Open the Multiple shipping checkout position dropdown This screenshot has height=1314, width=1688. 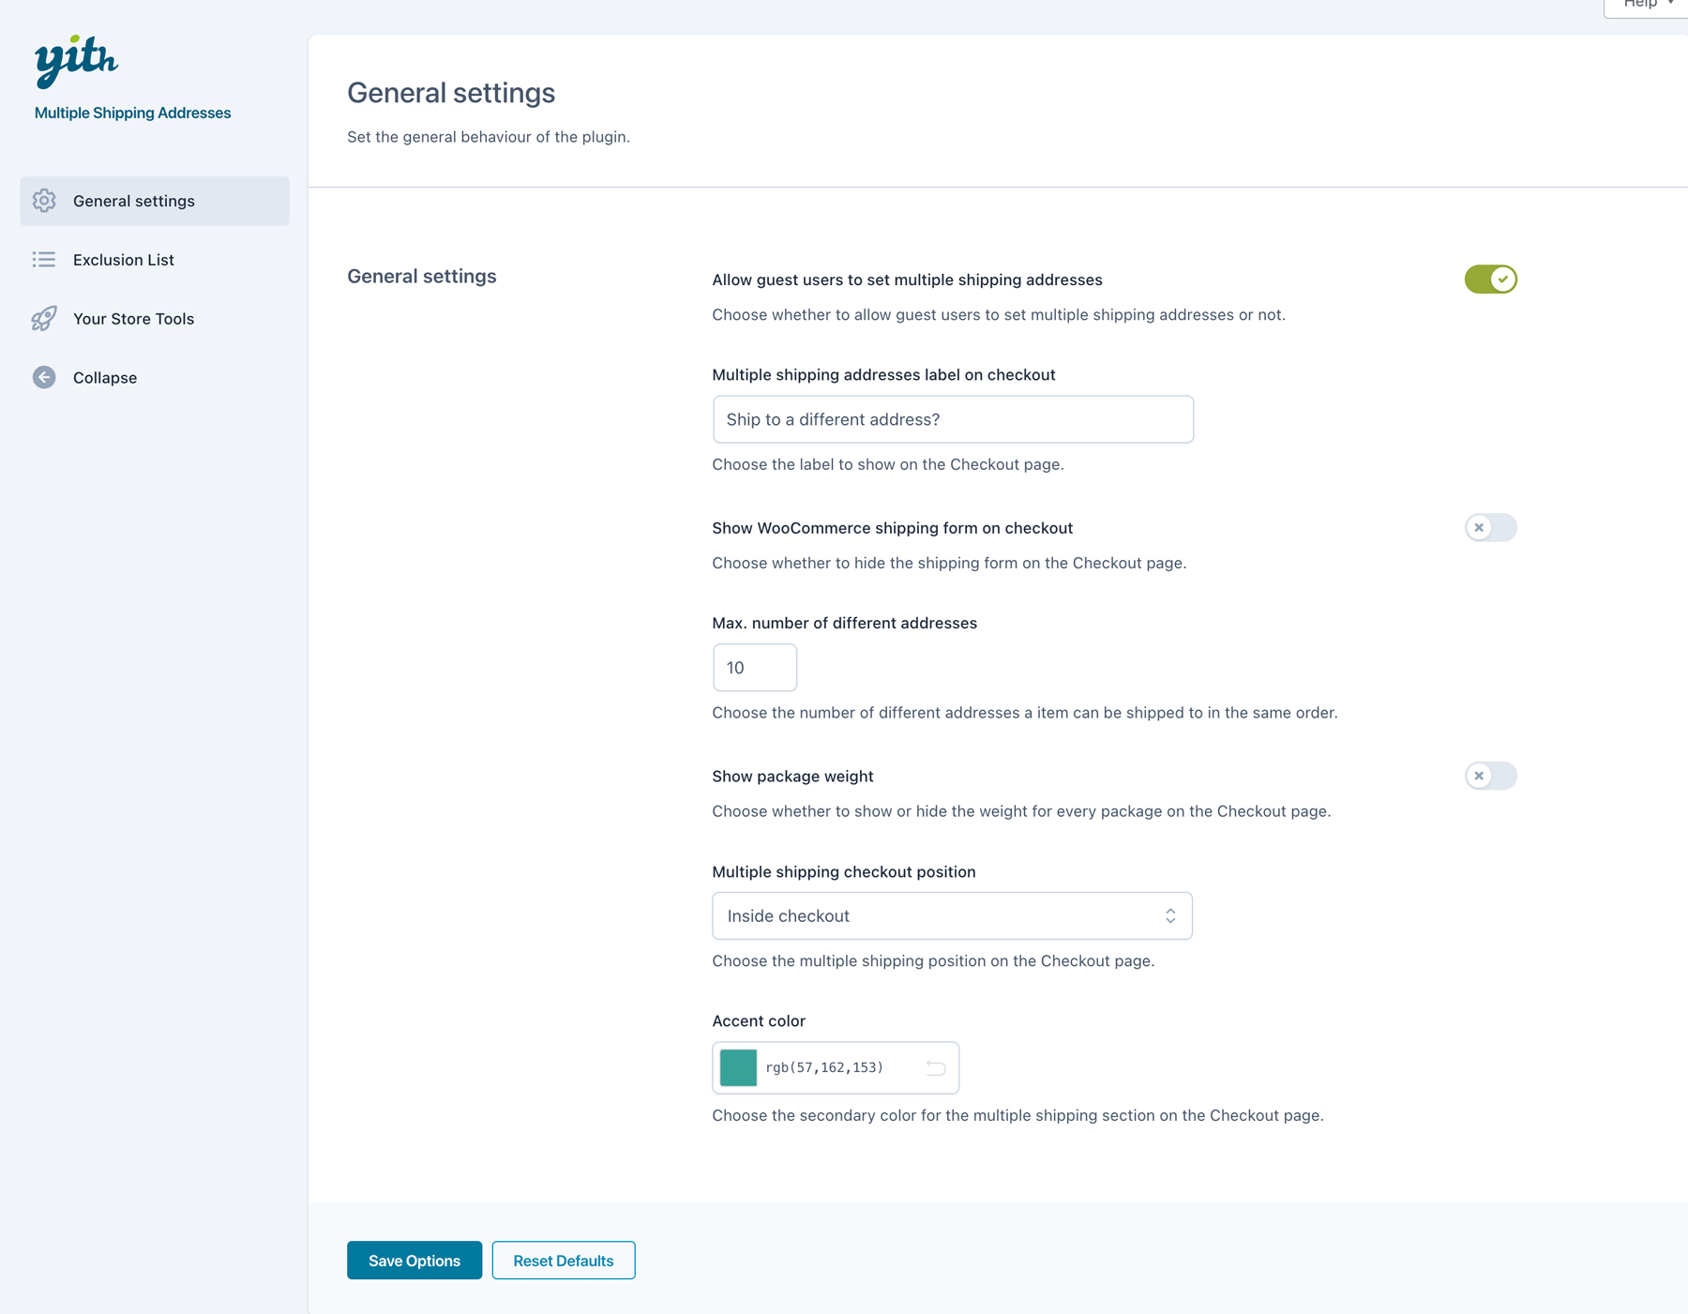[x=952, y=915]
